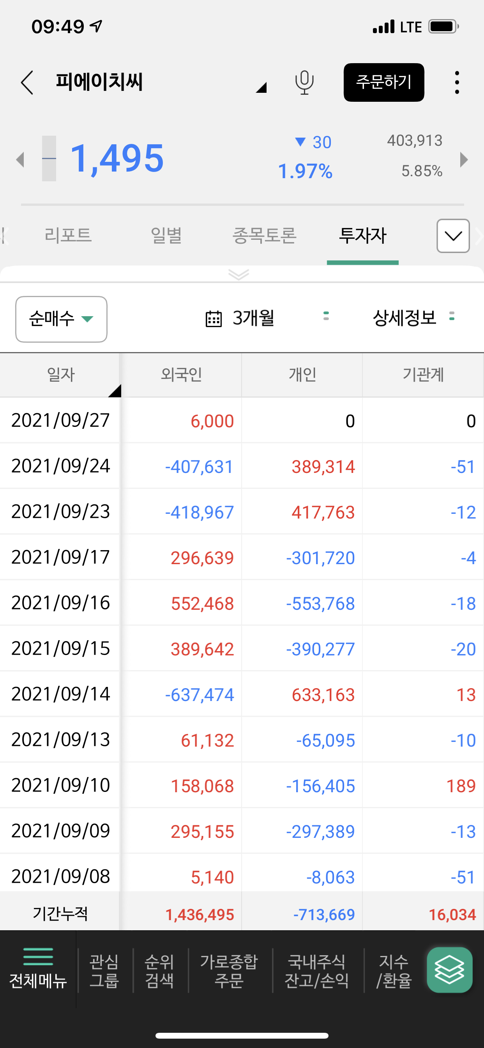This screenshot has width=484, height=1048.
Task: Tap cumulative individual total -713,669
Action: (324, 915)
